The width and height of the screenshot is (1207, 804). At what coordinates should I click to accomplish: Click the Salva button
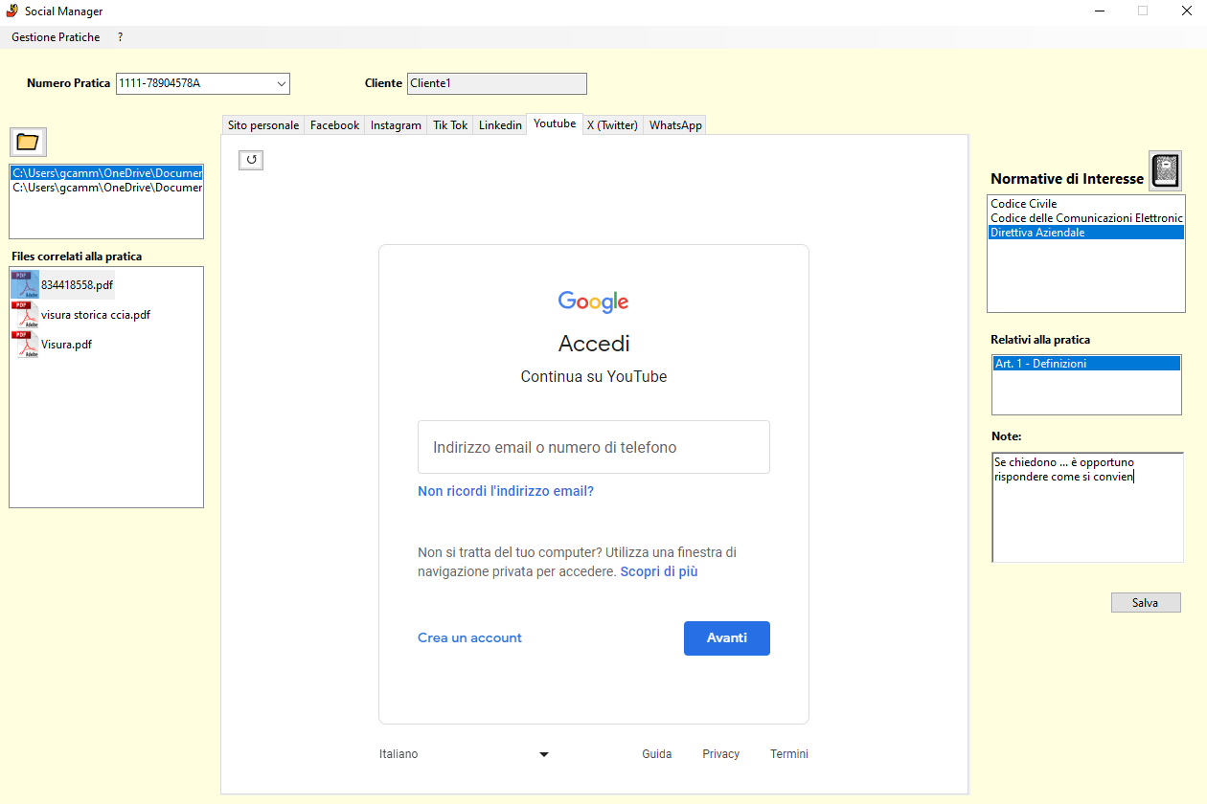[1146, 603]
